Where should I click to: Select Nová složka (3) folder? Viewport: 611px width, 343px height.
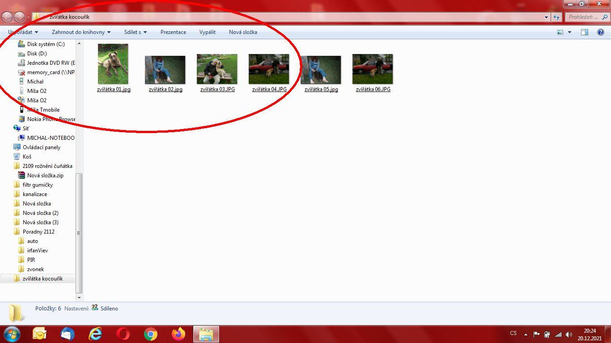click(36, 222)
